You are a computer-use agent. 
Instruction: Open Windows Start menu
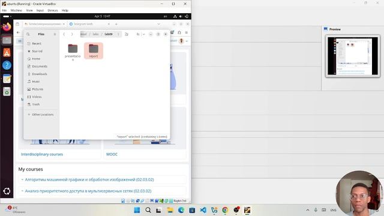137,210
